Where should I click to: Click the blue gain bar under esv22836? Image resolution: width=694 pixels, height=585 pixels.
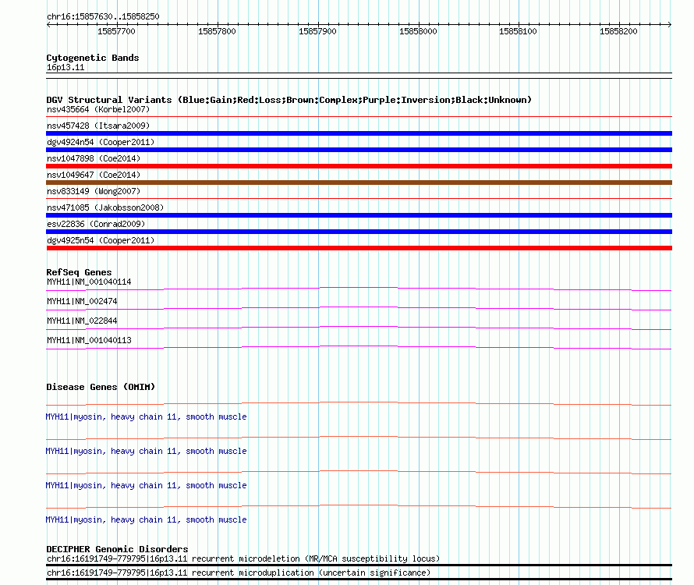tap(359, 232)
